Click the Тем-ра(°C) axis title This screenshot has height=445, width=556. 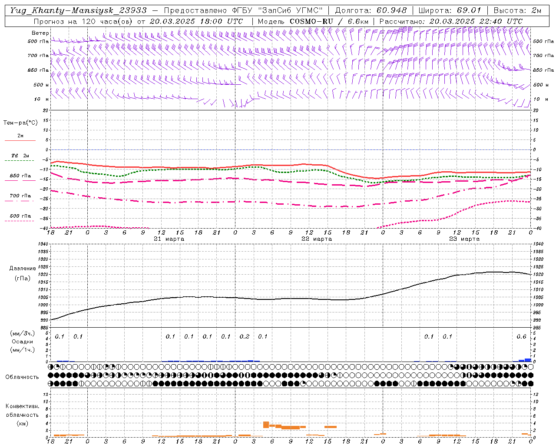point(20,123)
